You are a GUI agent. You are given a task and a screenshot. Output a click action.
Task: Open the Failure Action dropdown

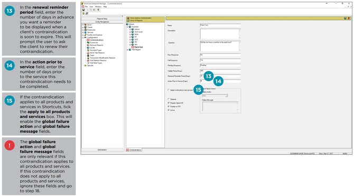[215, 96]
